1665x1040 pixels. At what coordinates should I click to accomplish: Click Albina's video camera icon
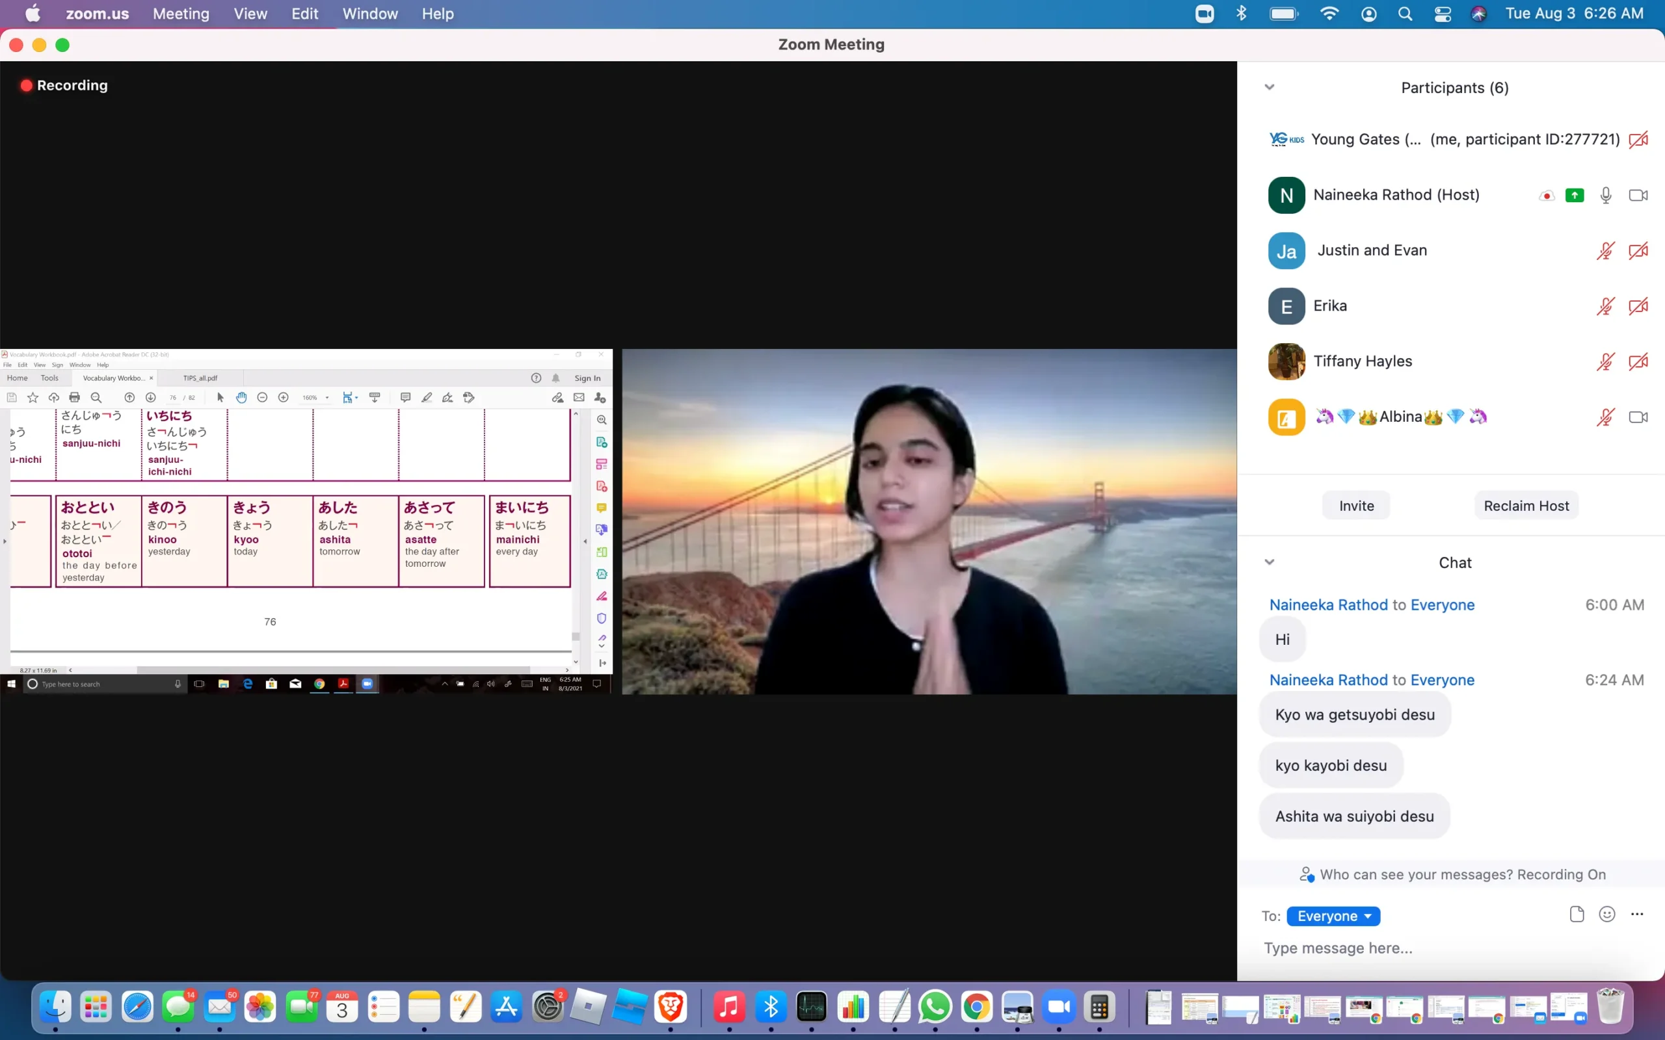pyautogui.click(x=1638, y=417)
